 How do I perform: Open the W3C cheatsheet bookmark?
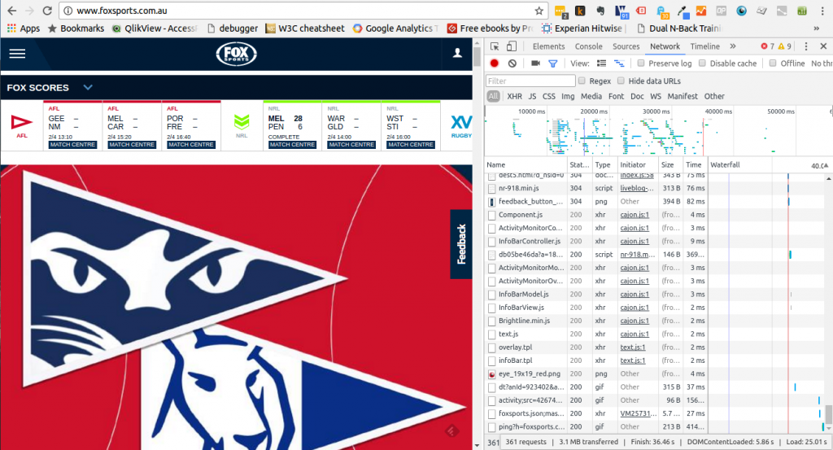(305, 28)
